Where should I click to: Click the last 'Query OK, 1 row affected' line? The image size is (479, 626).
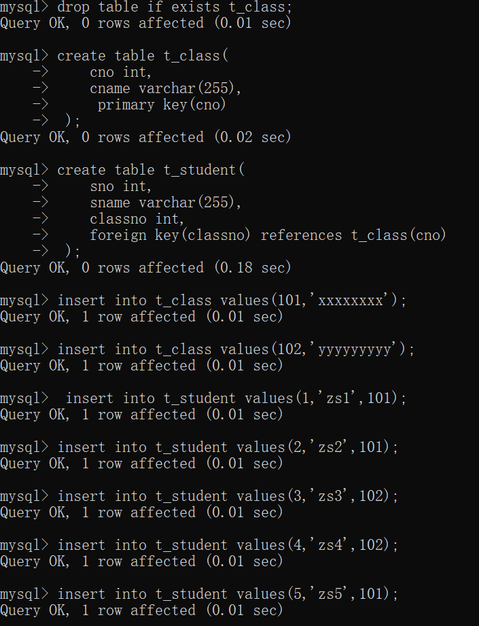(x=142, y=611)
